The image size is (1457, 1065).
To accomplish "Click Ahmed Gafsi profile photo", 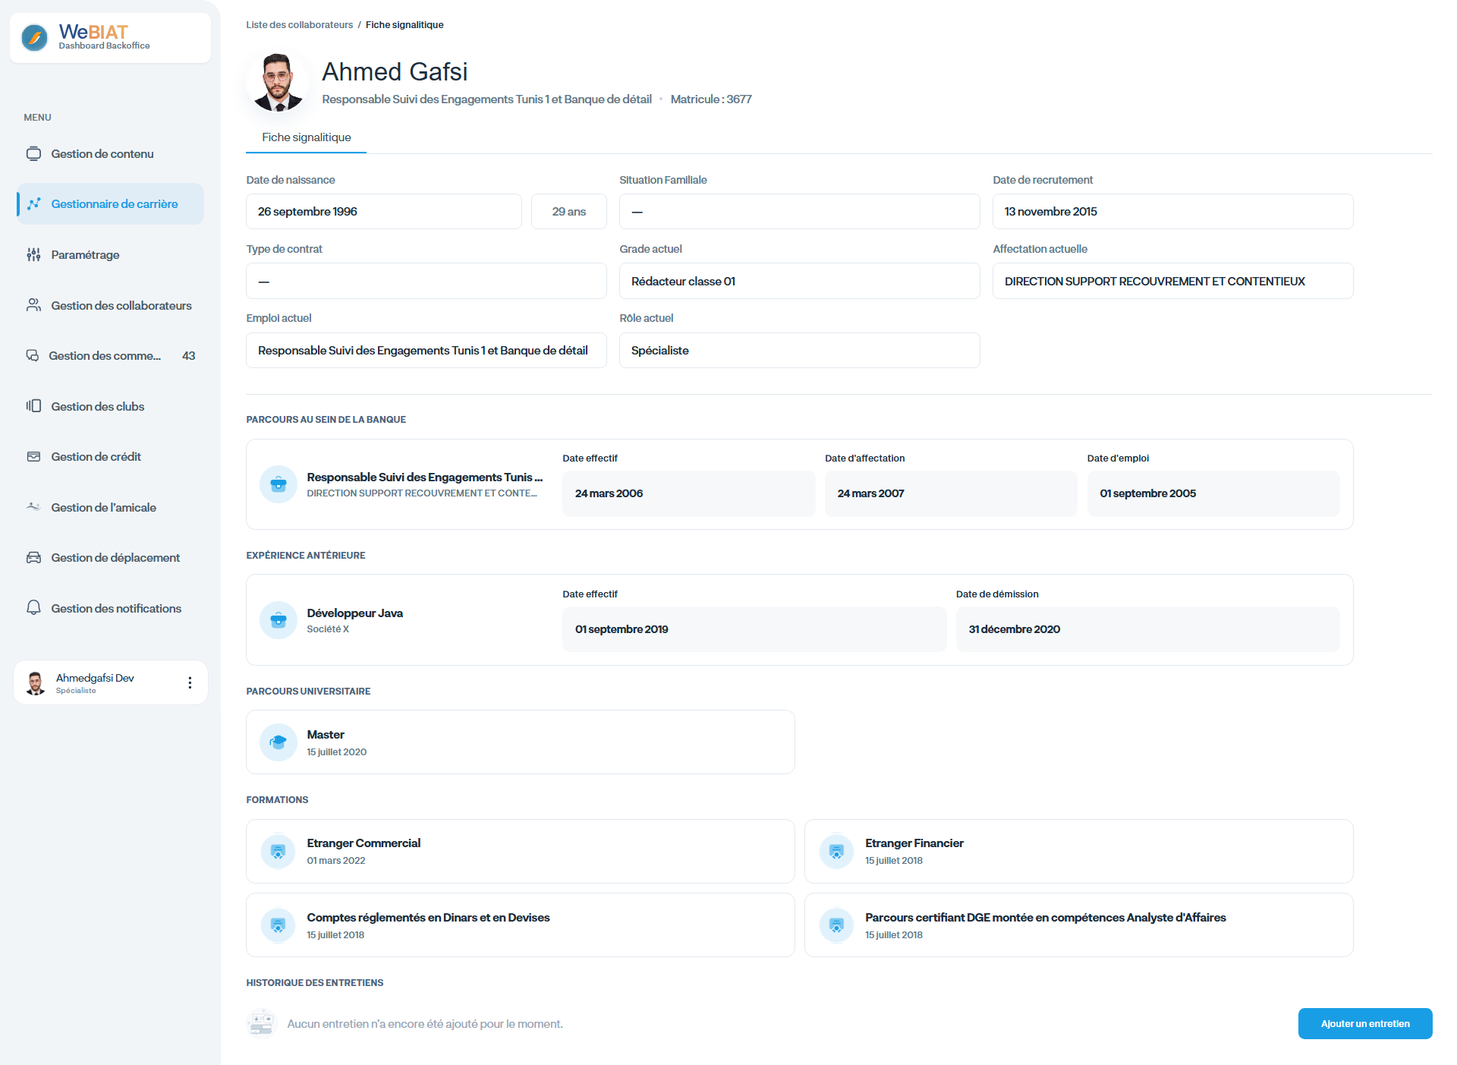I will click(x=278, y=82).
